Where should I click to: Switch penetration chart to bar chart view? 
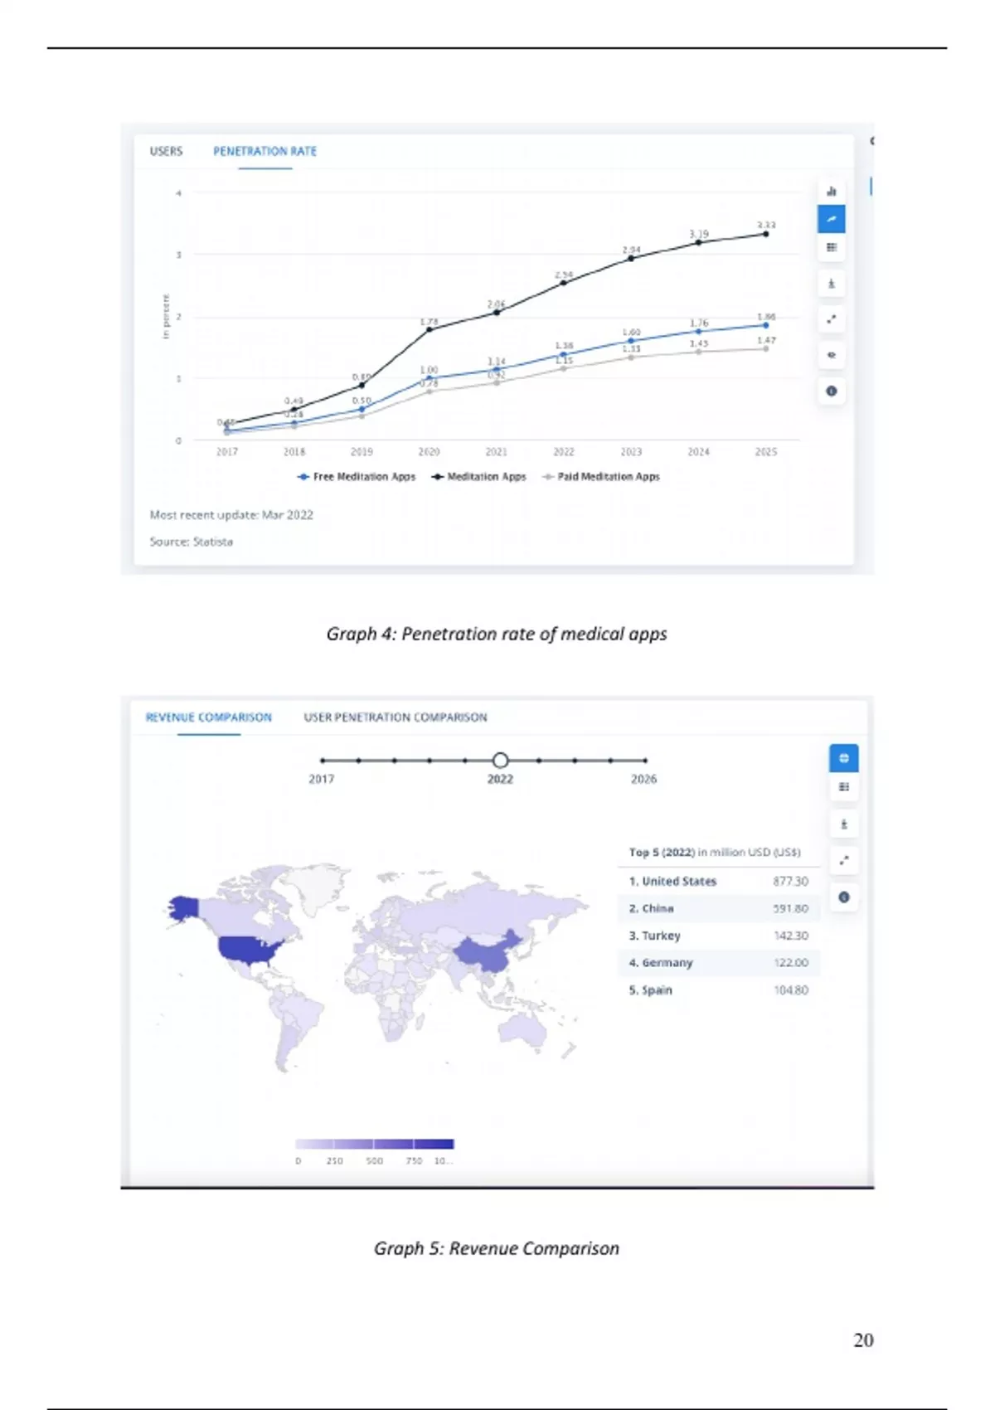[x=831, y=191]
